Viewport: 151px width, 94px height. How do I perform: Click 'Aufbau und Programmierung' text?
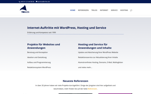(x=39, y=62)
